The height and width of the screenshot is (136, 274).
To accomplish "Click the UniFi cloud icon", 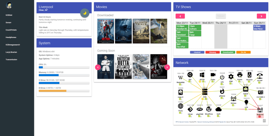I will point(219,109).
